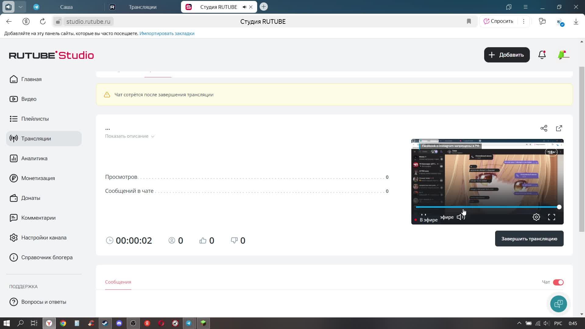The image size is (585, 329).
Task: Click Импортировать закладки link
Action: coord(167,34)
